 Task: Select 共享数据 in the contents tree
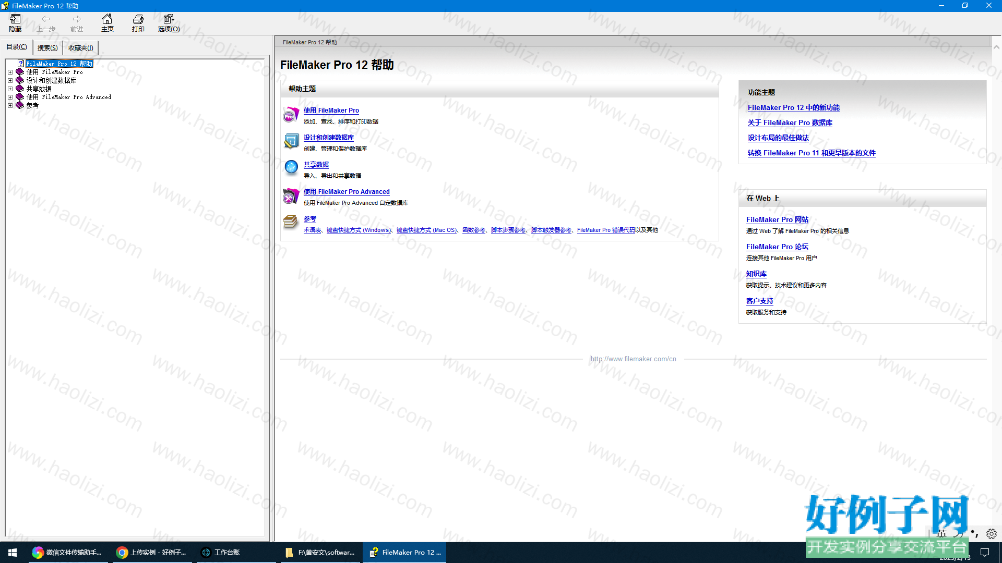39,89
